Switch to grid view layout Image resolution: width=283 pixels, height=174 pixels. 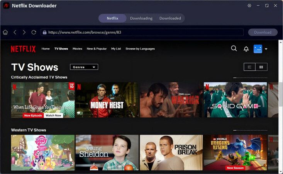[x=261, y=67]
